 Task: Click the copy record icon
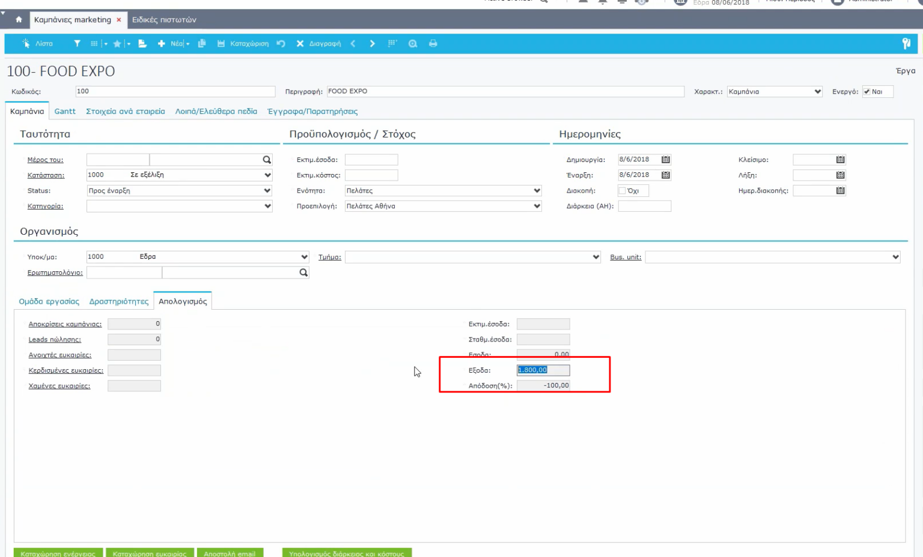(202, 44)
